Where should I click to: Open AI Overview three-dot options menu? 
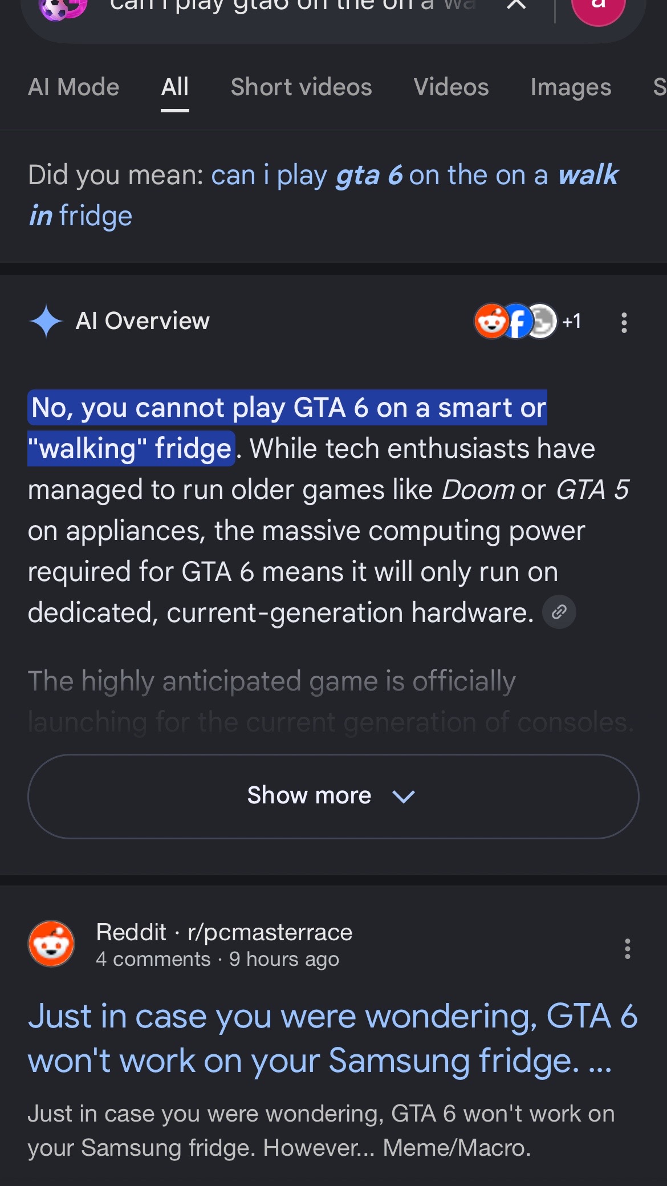click(x=624, y=322)
